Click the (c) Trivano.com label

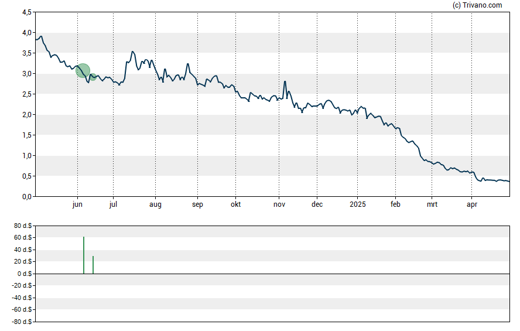tap(477, 5)
